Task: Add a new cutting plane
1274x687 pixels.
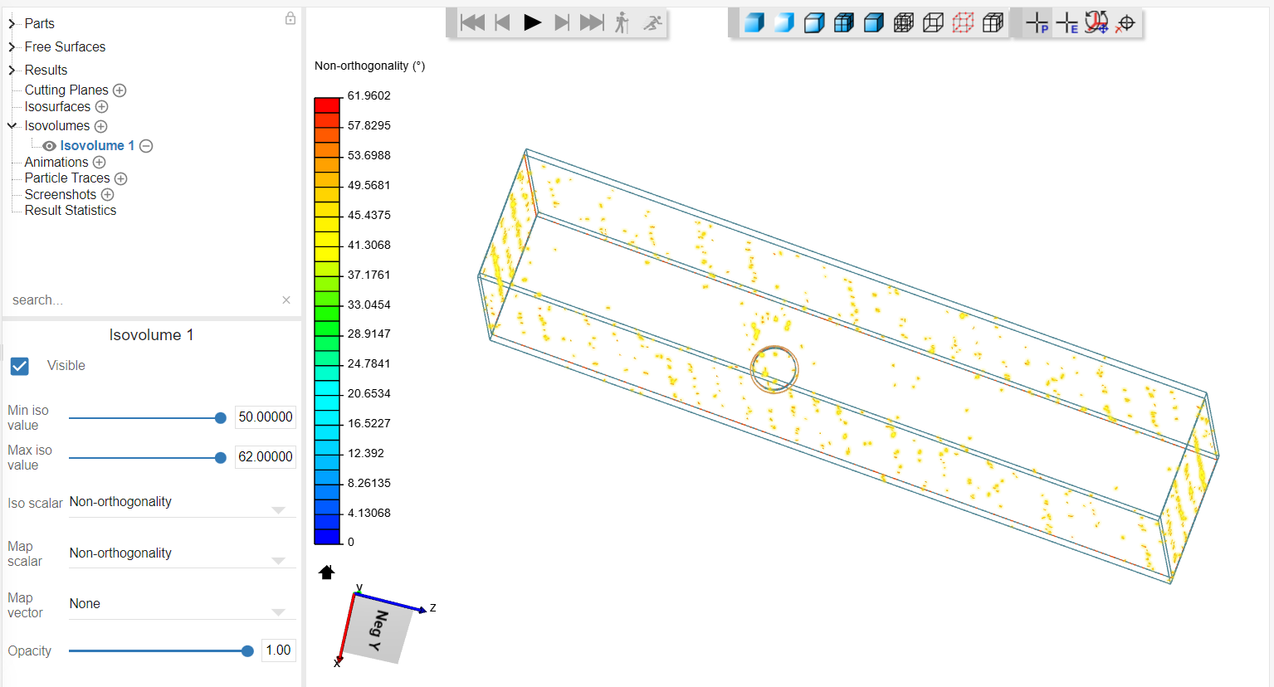Action: click(120, 90)
